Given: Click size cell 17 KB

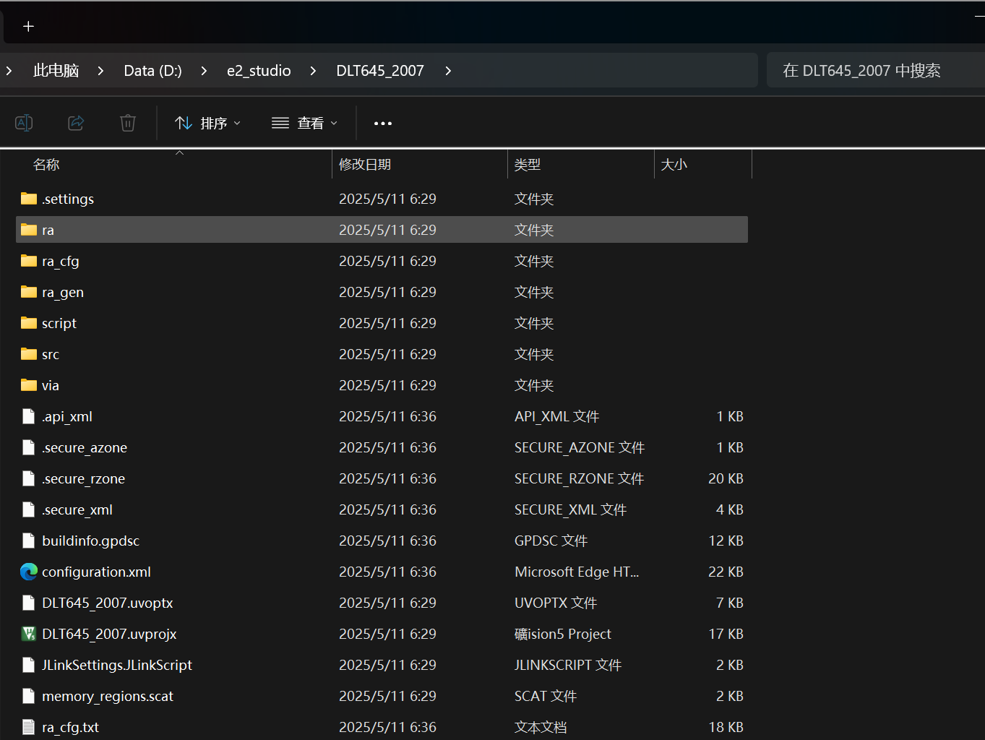Looking at the screenshot, I should coord(726,634).
